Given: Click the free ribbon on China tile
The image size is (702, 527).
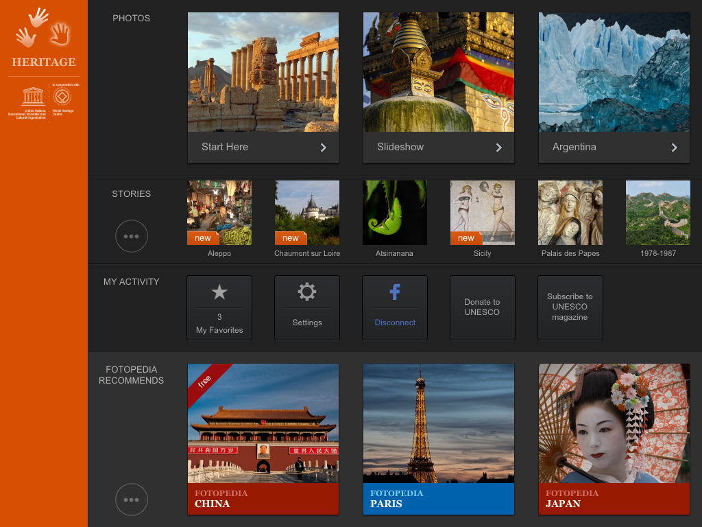Looking at the screenshot, I should (205, 381).
